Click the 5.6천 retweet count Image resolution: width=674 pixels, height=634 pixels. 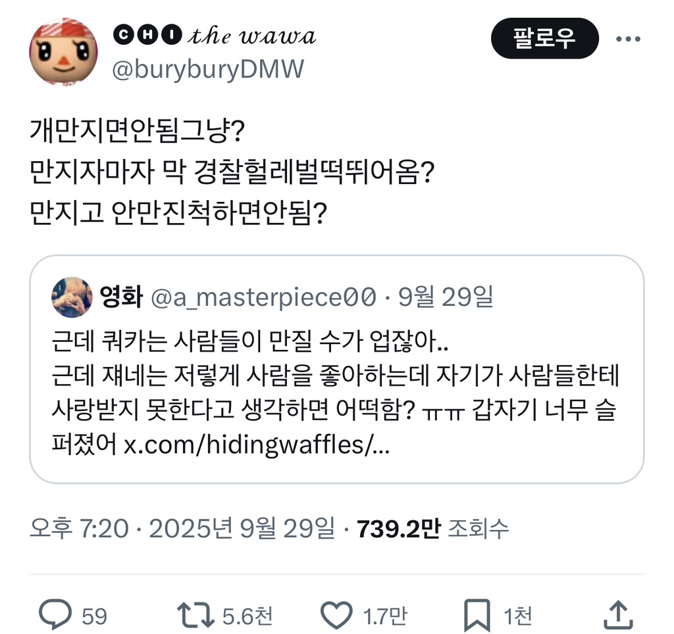[x=249, y=615]
